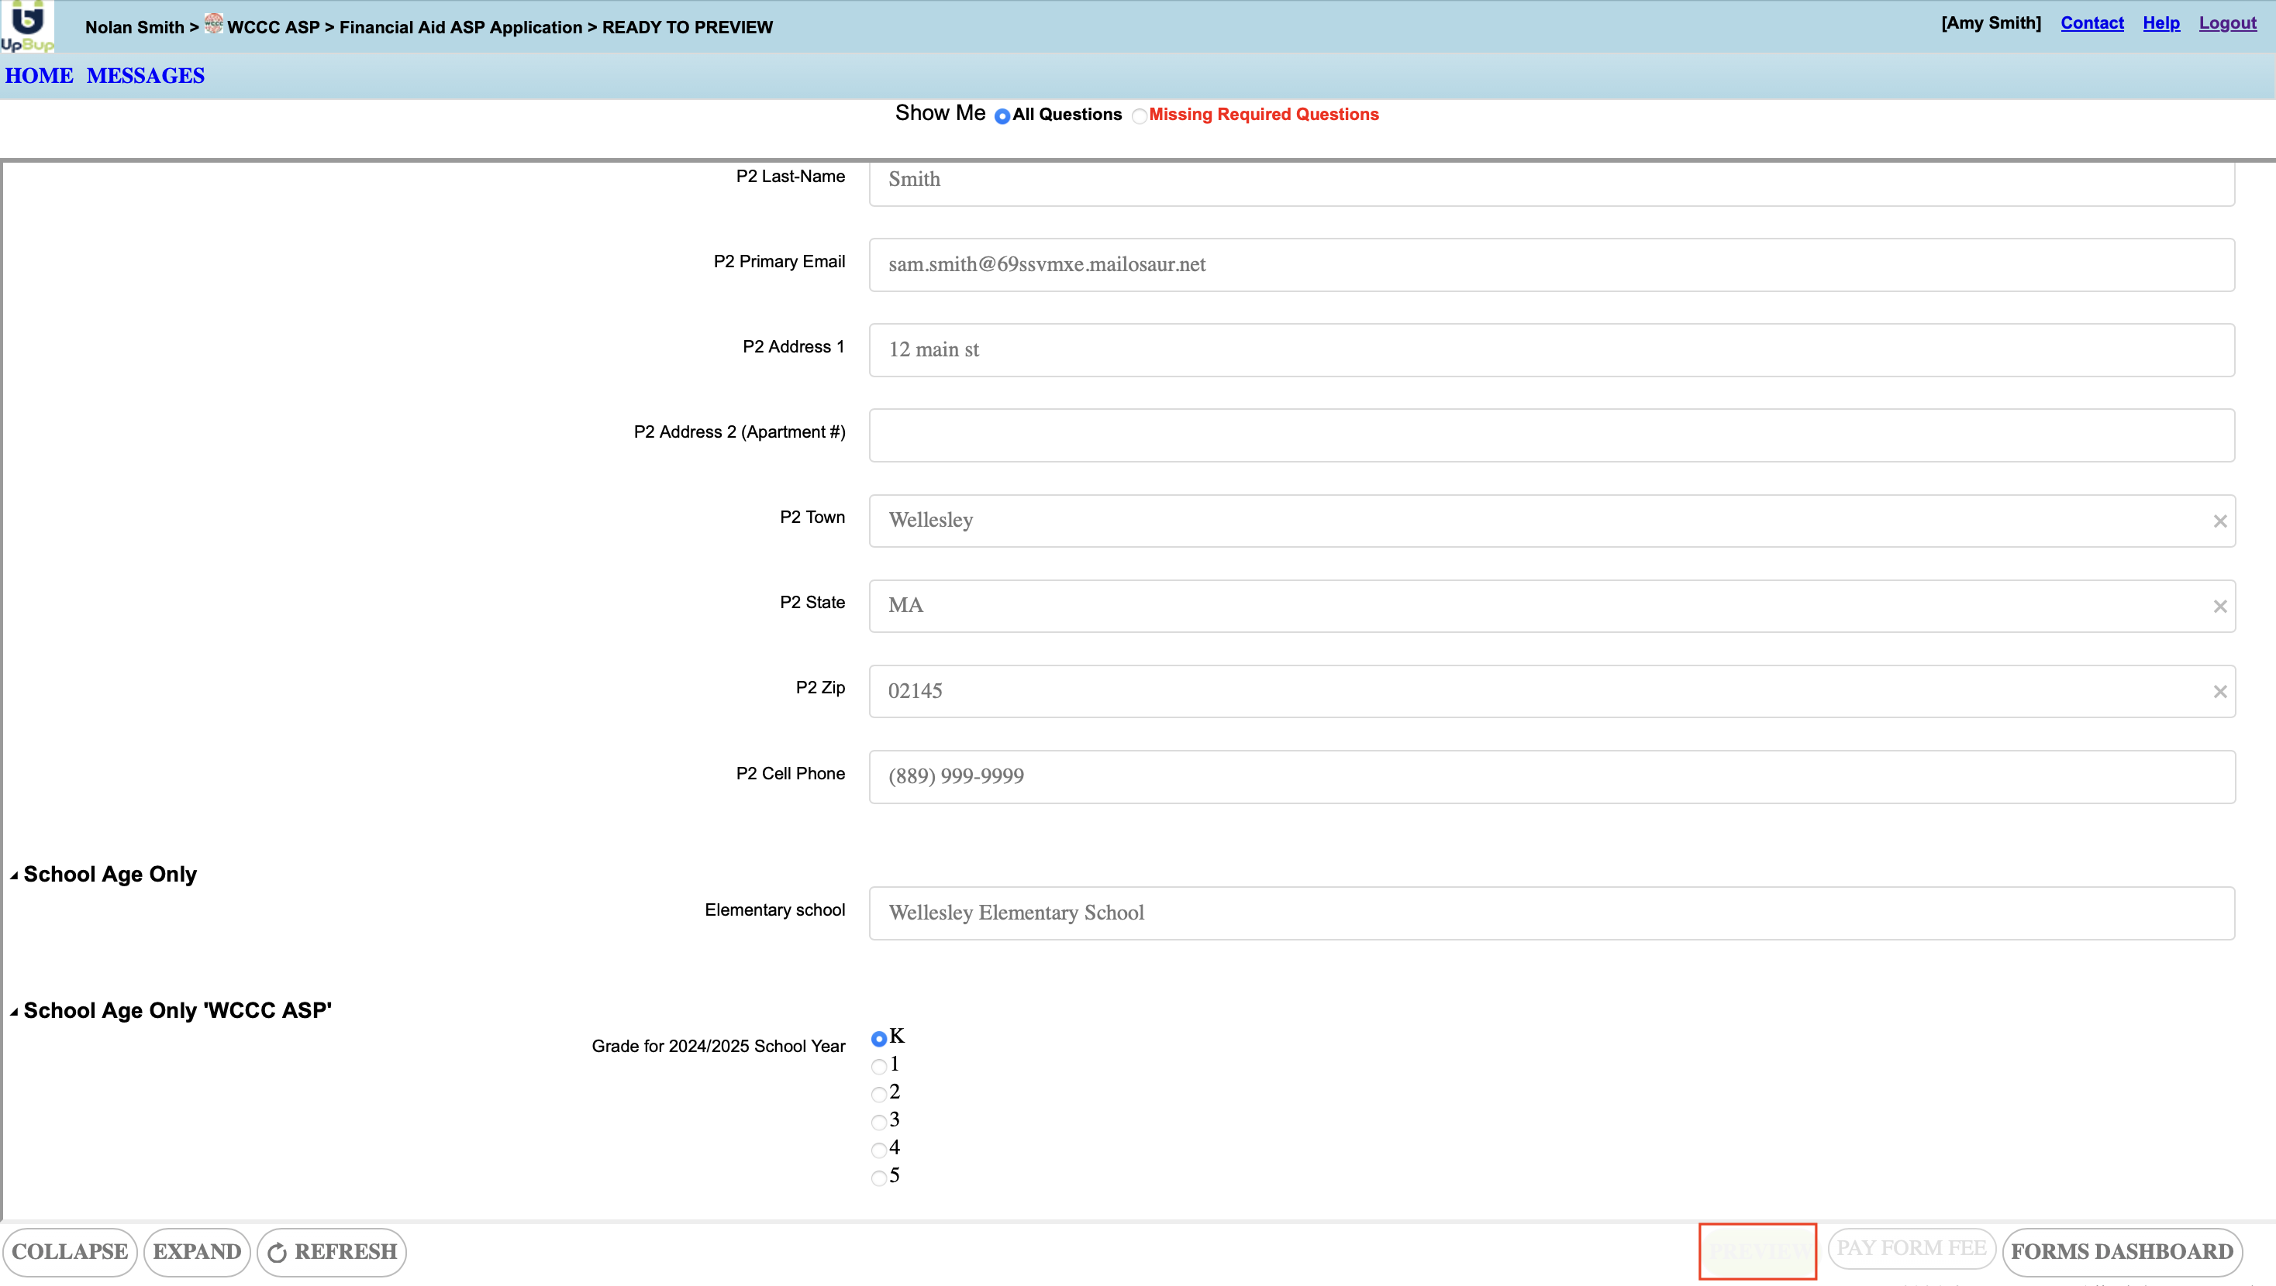
Task: Click the Refresh button with circular arrow icon
Action: pos(333,1252)
